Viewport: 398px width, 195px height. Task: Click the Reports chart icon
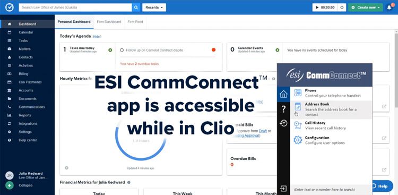tap(10, 115)
